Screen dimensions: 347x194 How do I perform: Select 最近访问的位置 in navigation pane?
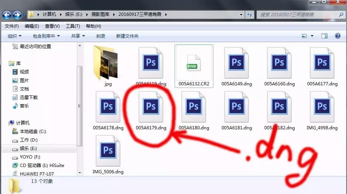point(35,46)
